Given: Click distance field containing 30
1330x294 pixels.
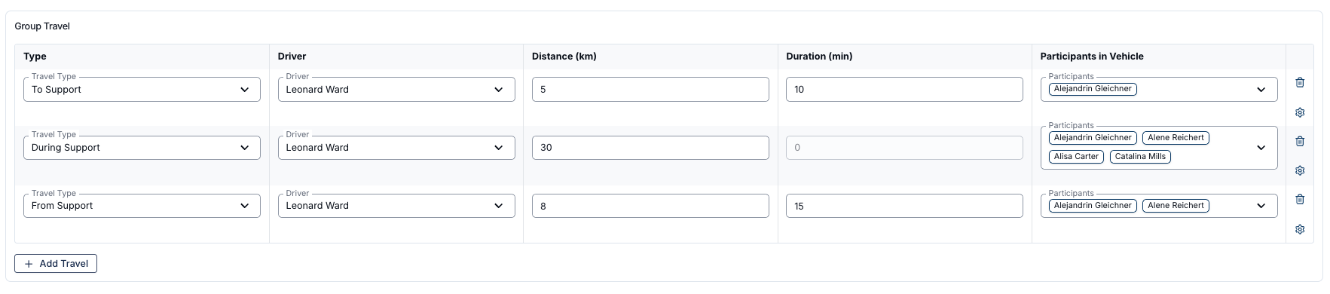Looking at the screenshot, I should (x=650, y=148).
